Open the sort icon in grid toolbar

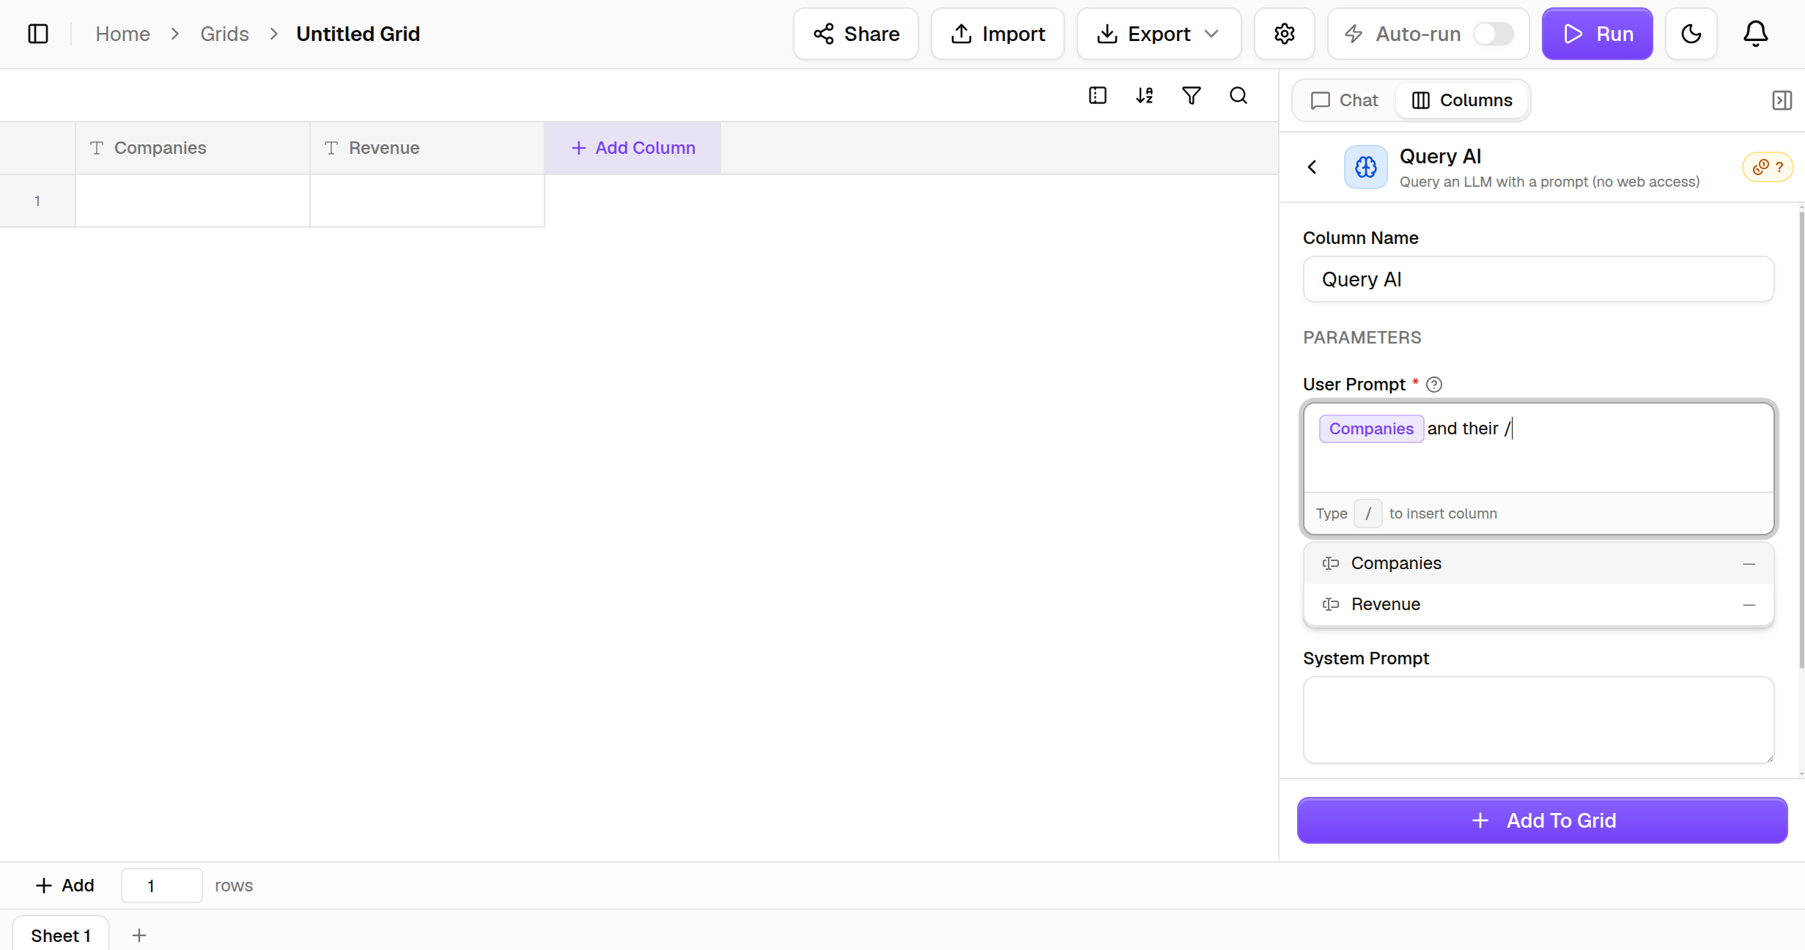click(x=1144, y=95)
